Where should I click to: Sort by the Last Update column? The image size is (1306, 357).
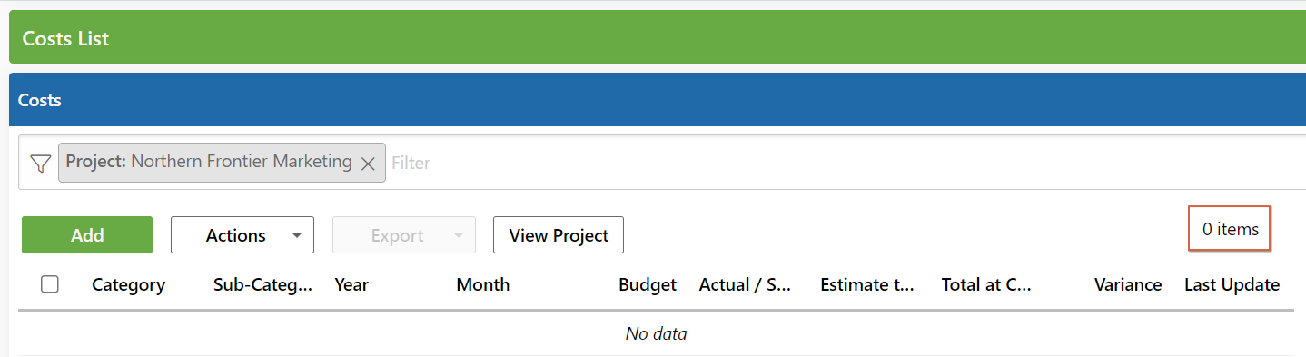(1232, 284)
